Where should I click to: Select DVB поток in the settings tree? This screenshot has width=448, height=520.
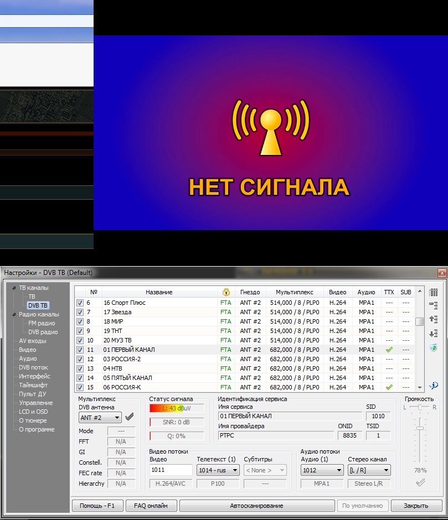[33, 367]
